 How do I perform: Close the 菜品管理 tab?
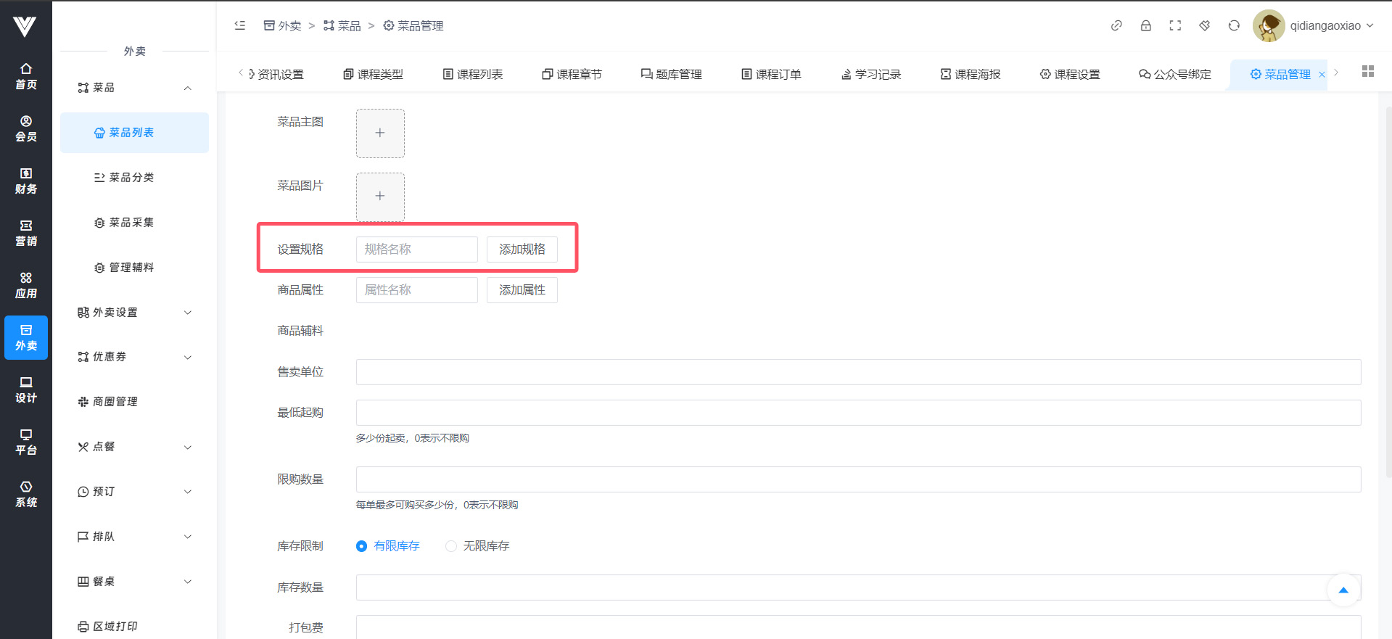point(1322,75)
